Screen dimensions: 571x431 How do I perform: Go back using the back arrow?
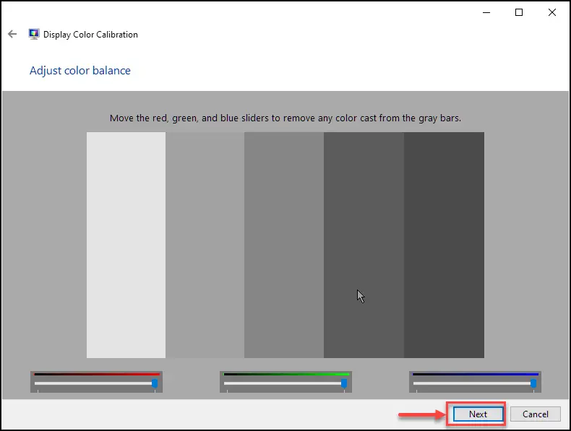[12, 34]
